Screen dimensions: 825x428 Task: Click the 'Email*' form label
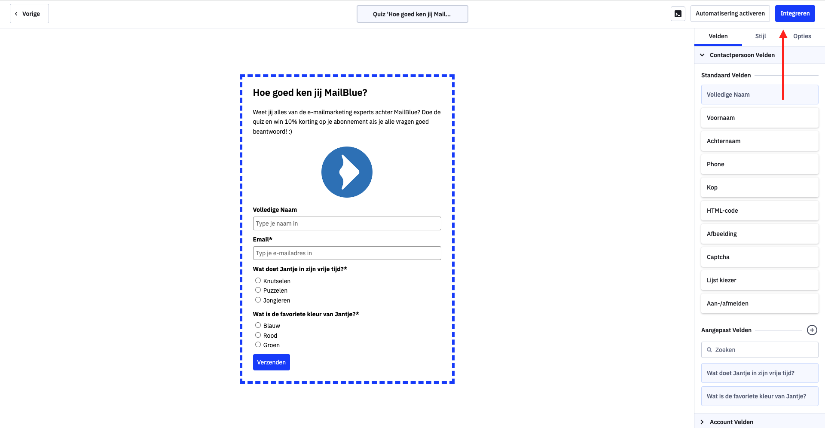[263, 239]
